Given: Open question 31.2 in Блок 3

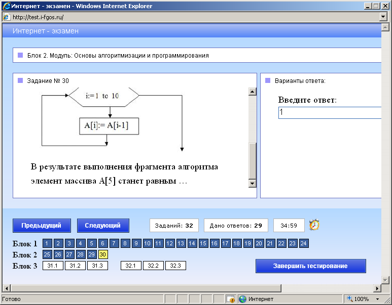Looking at the screenshot, I should [75, 266].
